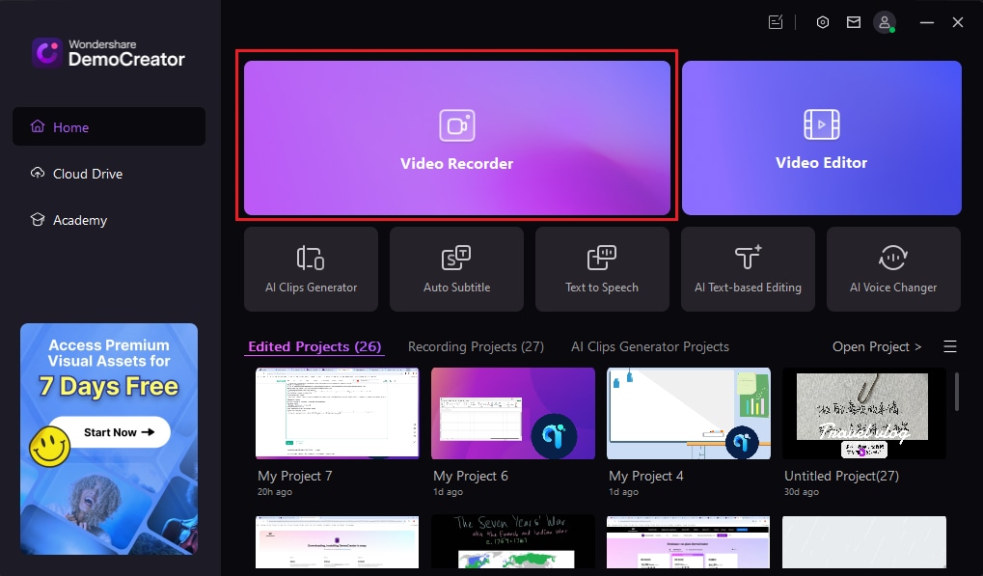Launch the AI Voice Changer tool
This screenshot has height=576, width=983.
click(893, 269)
